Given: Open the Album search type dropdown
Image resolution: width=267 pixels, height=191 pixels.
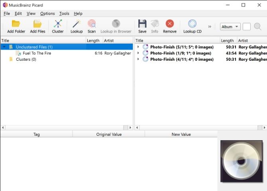Looking at the screenshot, I should pos(230,27).
